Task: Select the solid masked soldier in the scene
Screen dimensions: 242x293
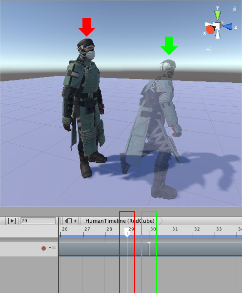Action: pos(84,108)
